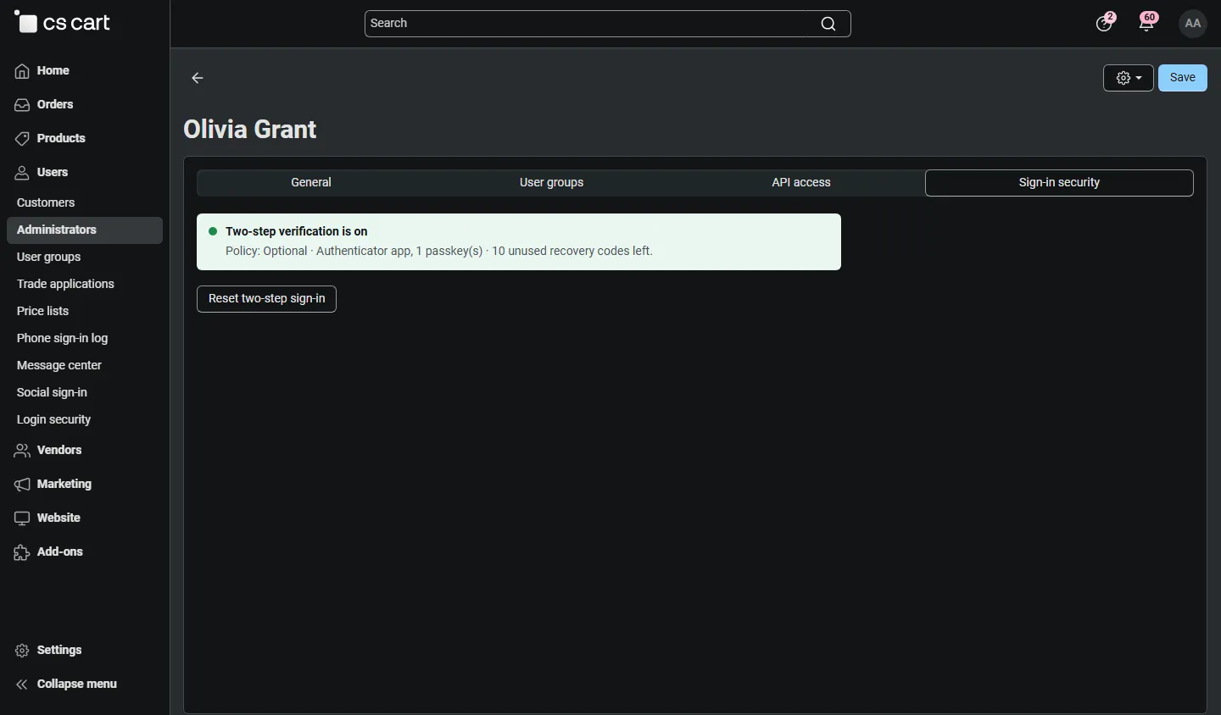Switch to the User groups tab
Screen dimensions: 1221x715
[x=552, y=183]
